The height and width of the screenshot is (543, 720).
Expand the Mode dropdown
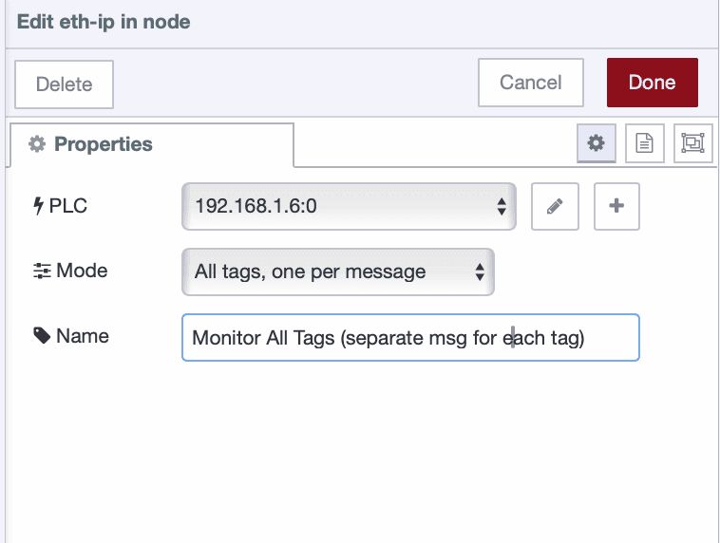[338, 271]
